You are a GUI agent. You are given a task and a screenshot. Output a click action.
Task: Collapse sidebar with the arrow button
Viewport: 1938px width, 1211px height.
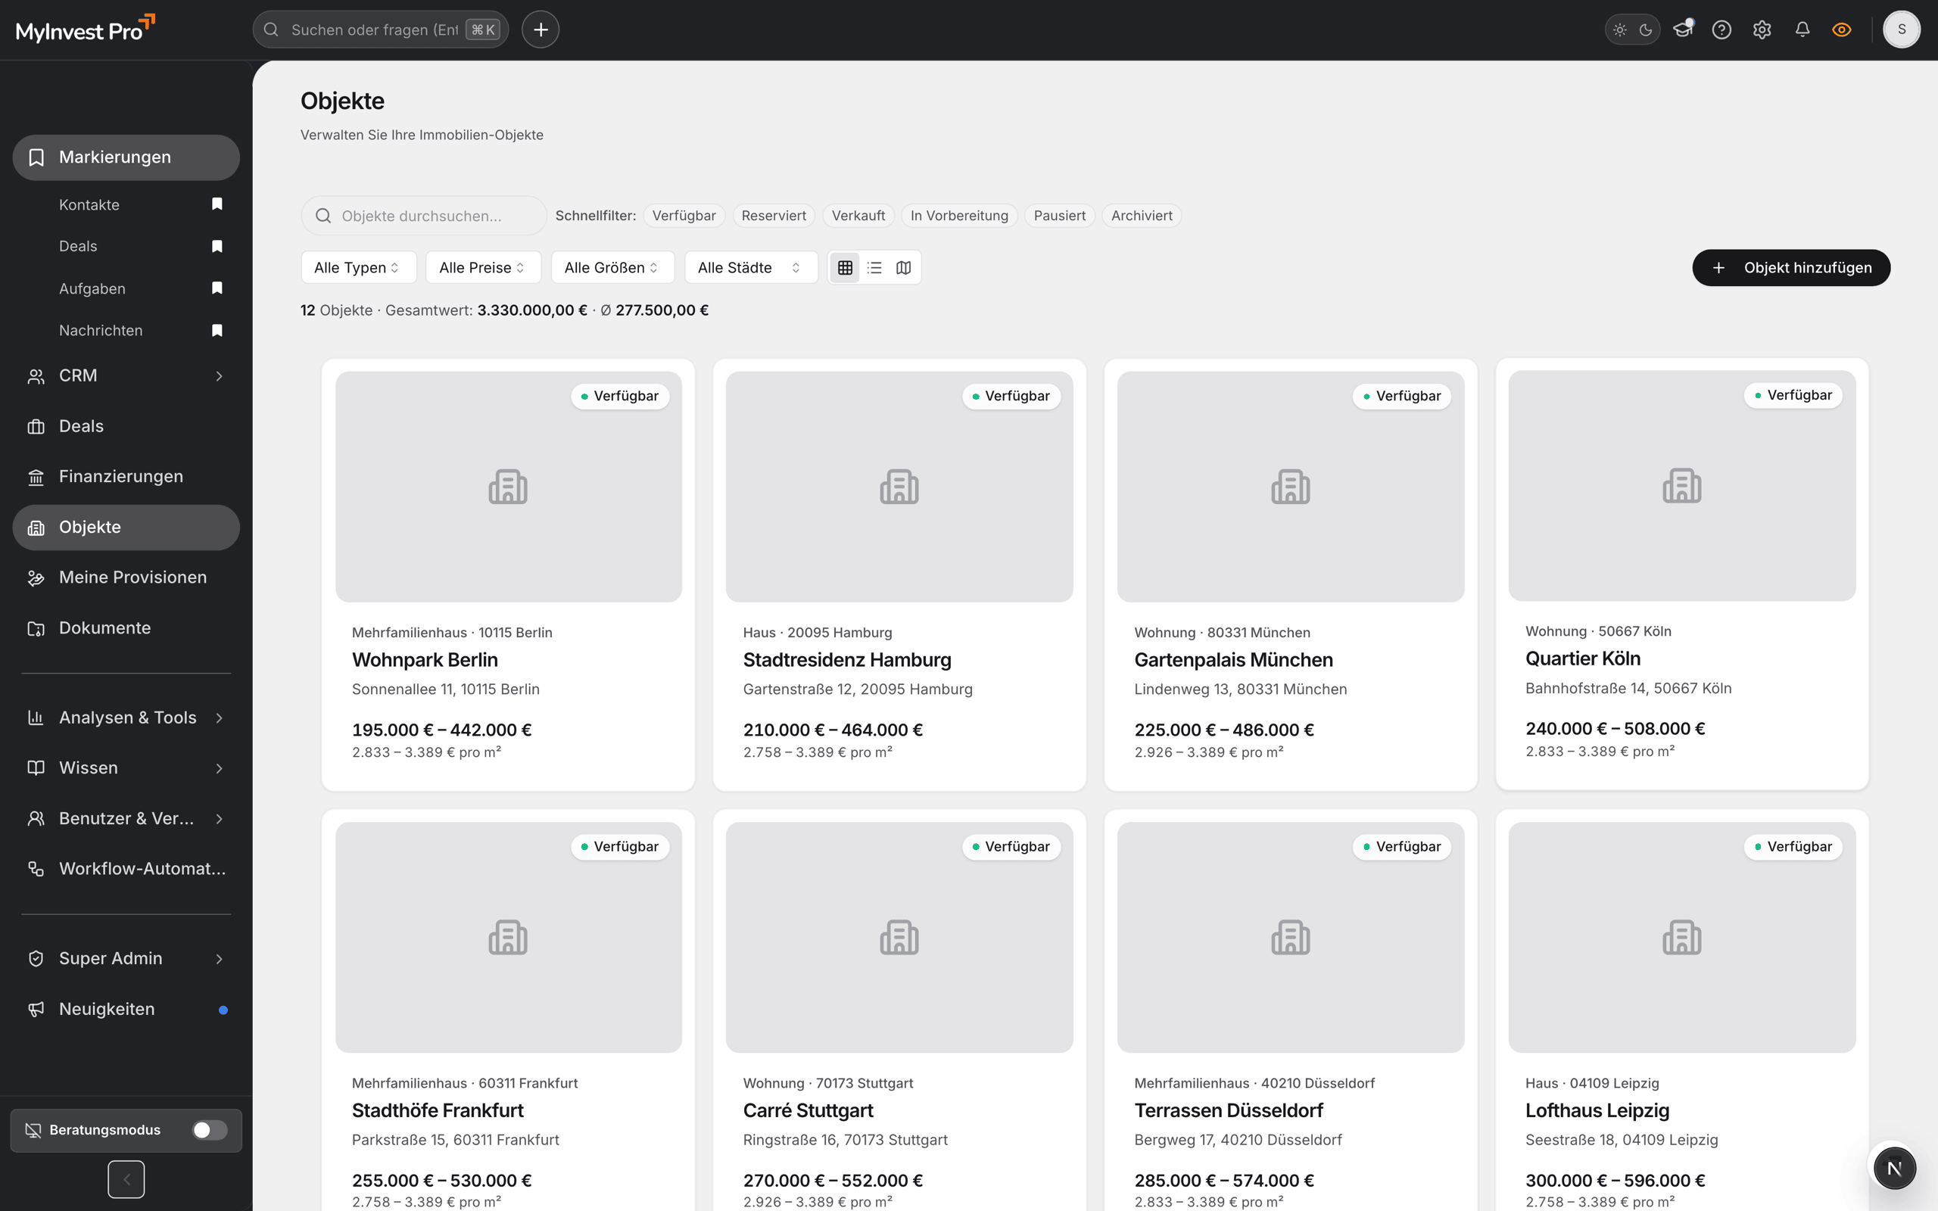[x=126, y=1179]
